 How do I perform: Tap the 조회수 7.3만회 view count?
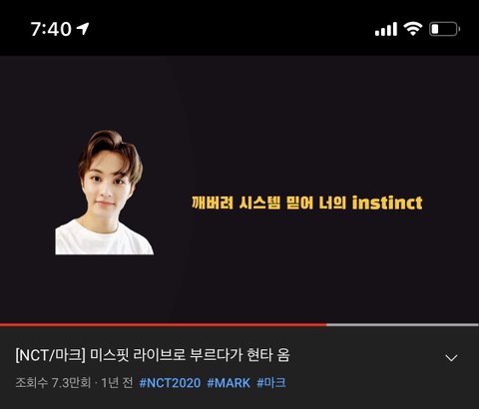click(x=53, y=383)
